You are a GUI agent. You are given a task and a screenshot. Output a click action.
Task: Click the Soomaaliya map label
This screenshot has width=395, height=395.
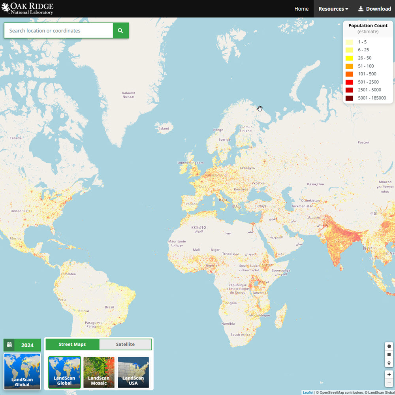281,270
